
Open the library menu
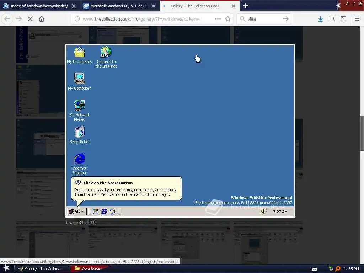[x=332, y=19]
